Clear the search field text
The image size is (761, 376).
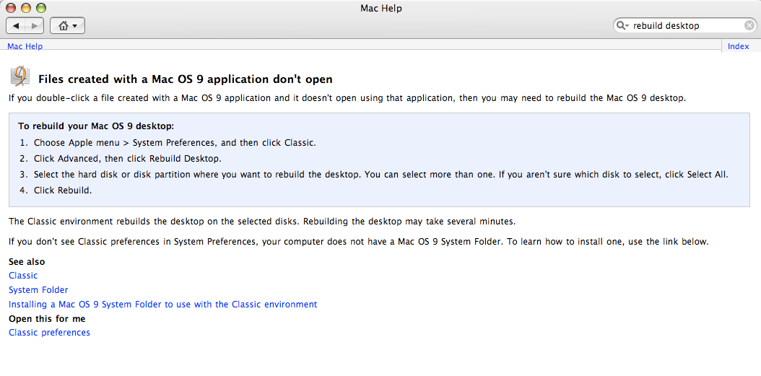point(749,26)
